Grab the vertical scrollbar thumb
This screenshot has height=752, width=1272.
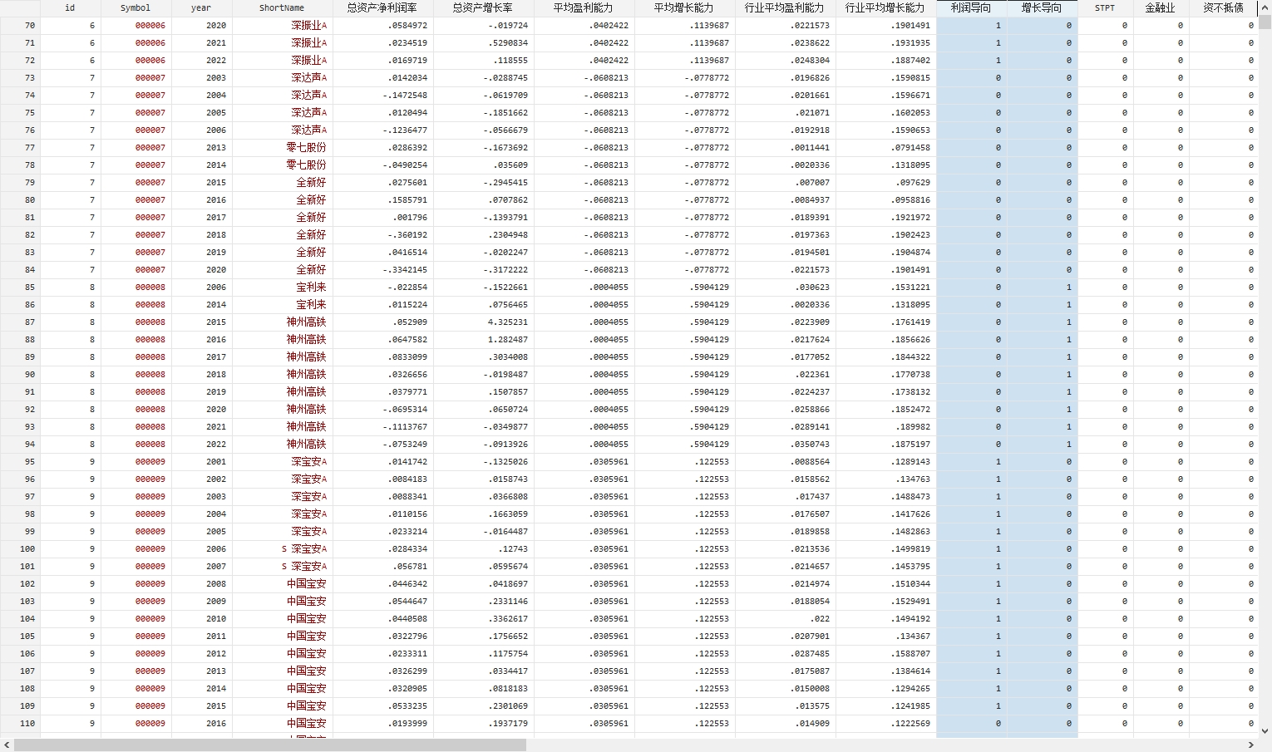[x=1265, y=22]
